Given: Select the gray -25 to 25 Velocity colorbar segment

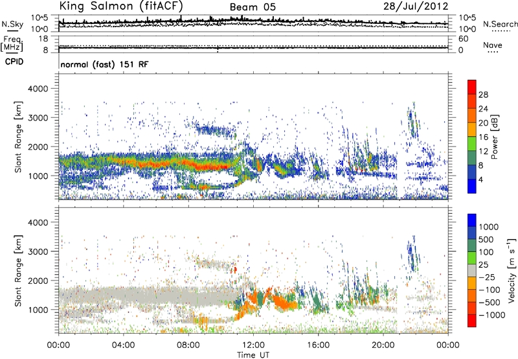Looking at the screenshot, I should pos(472,270).
